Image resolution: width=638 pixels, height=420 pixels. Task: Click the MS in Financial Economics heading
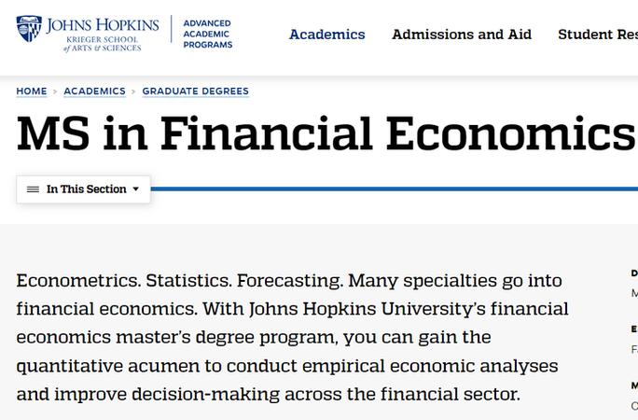point(326,133)
